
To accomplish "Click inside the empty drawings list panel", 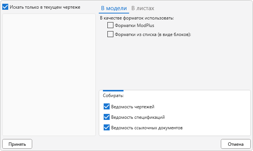I will pos(49,75).
